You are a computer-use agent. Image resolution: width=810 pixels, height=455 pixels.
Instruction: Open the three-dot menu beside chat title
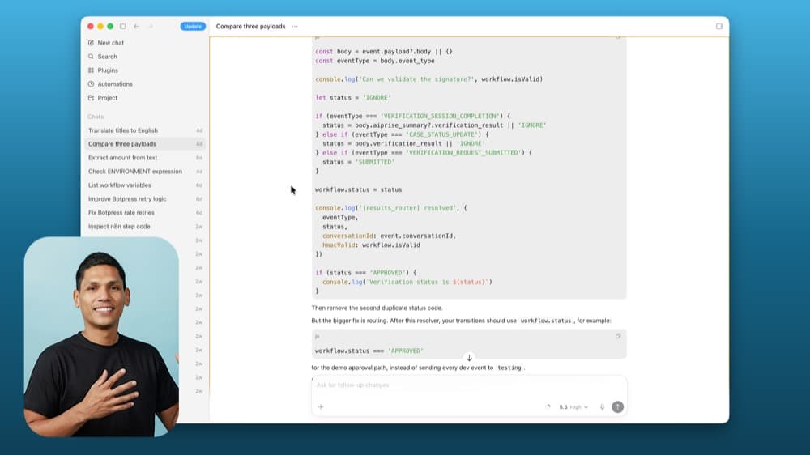tap(295, 27)
